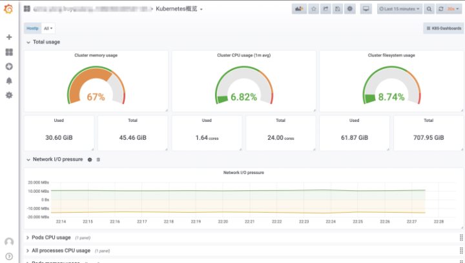Cycle view mode with monitor icon
The height and width of the screenshot is (263, 465).
pyautogui.click(x=366, y=9)
